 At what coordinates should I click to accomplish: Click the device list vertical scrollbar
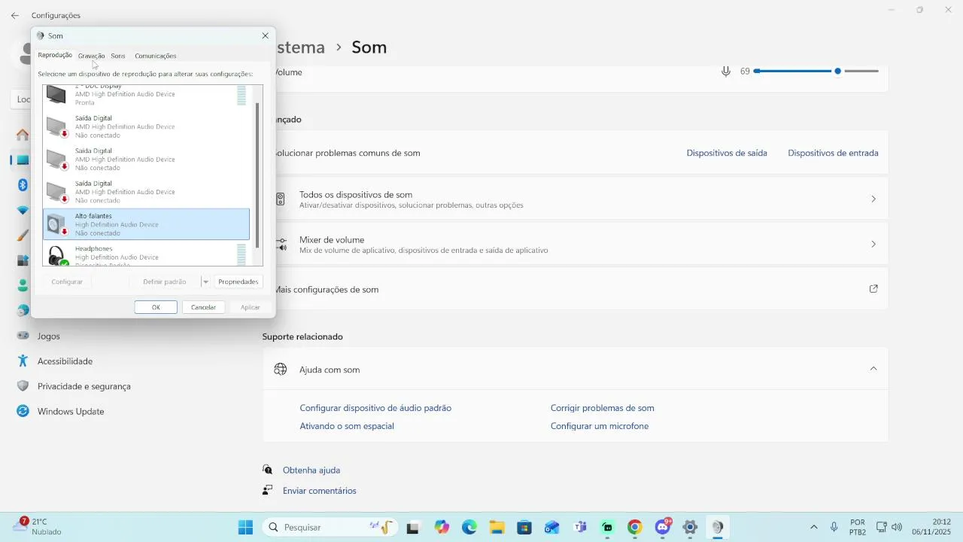pos(258,175)
